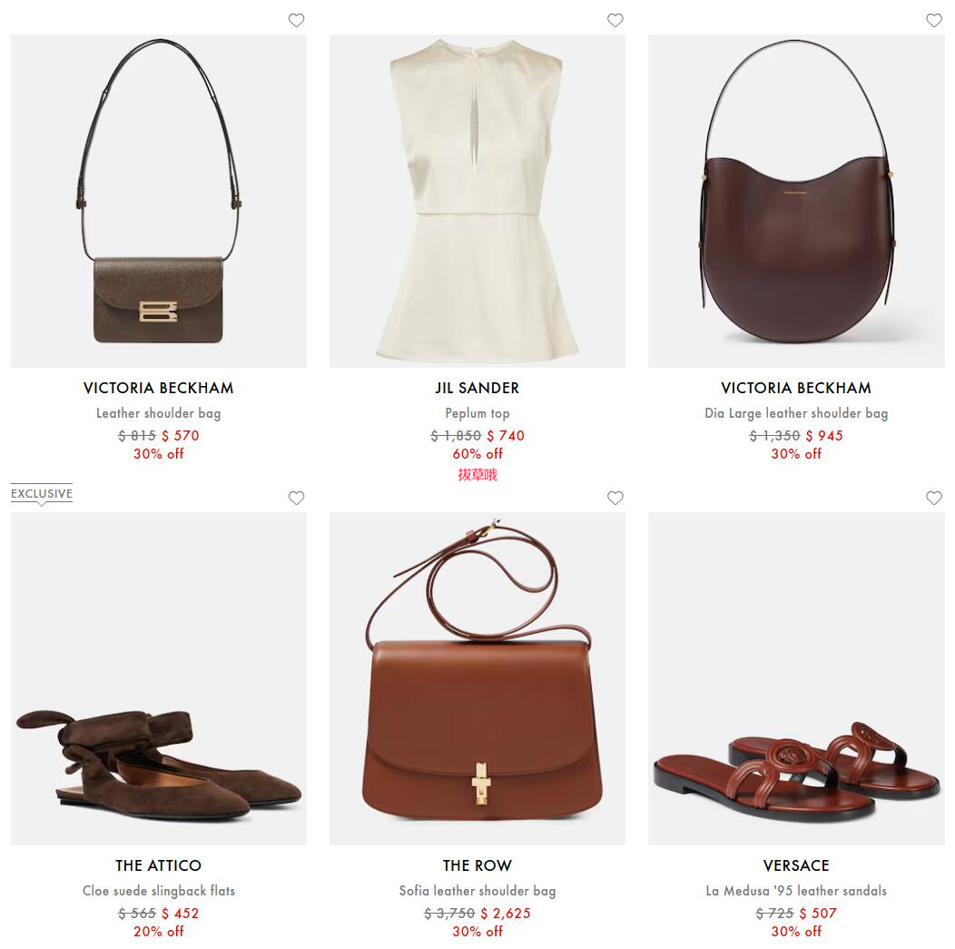Click 'La Medusa '95 leather sandals' title
Image resolution: width=955 pixels, height=949 pixels.
pyautogui.click(x=796, y=891)
